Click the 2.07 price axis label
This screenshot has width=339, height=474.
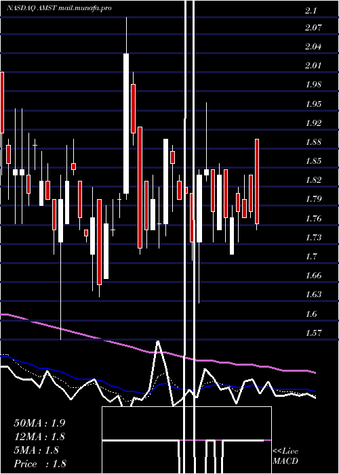pos(313,28)
